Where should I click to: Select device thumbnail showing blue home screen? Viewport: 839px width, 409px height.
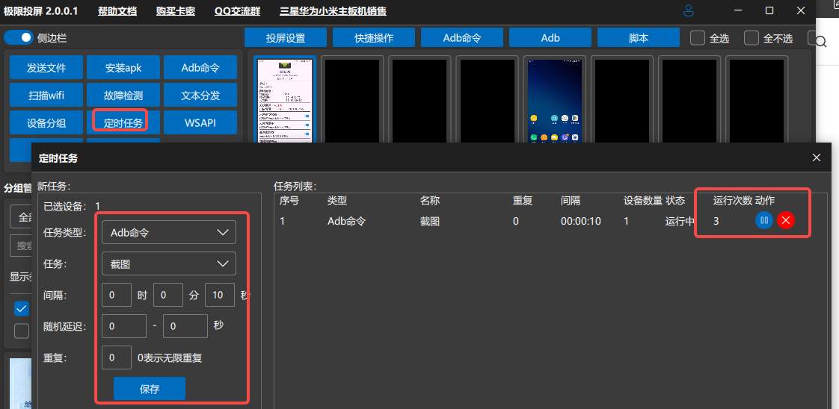pos(554,100)
